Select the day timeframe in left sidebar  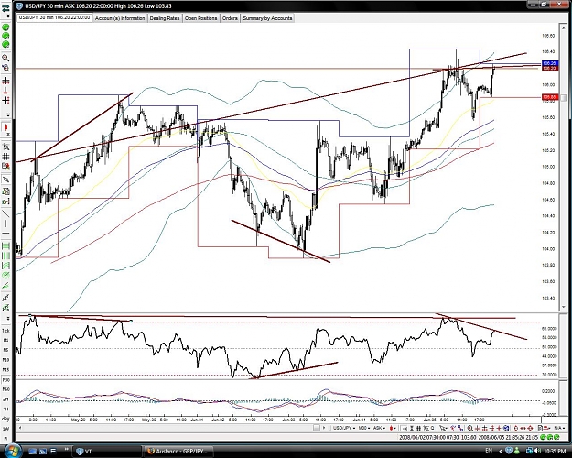point(5,419)
